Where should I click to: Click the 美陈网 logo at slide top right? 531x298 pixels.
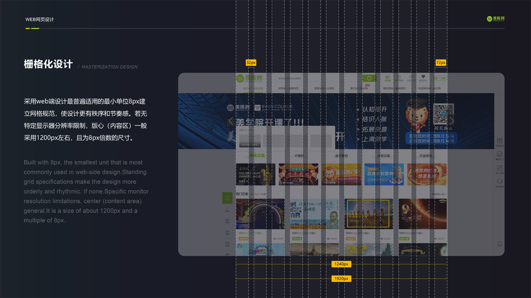(496, 19)
